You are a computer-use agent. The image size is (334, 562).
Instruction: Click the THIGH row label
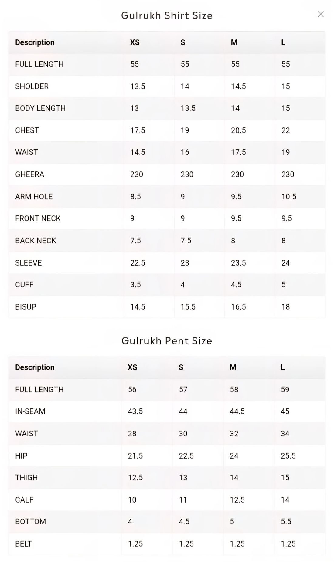click(27, 478)
